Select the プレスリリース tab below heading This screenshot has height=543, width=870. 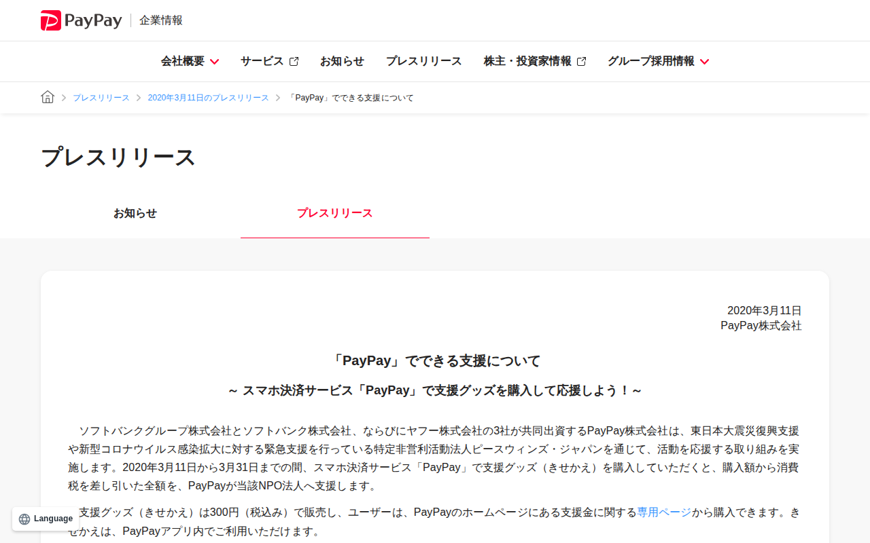[335, 213]
